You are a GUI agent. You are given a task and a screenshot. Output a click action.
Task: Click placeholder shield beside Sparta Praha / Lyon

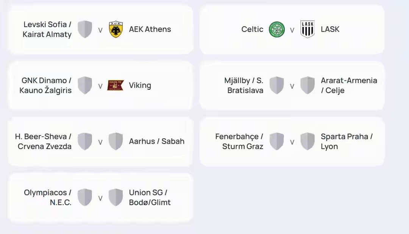[x=308, y=142]
